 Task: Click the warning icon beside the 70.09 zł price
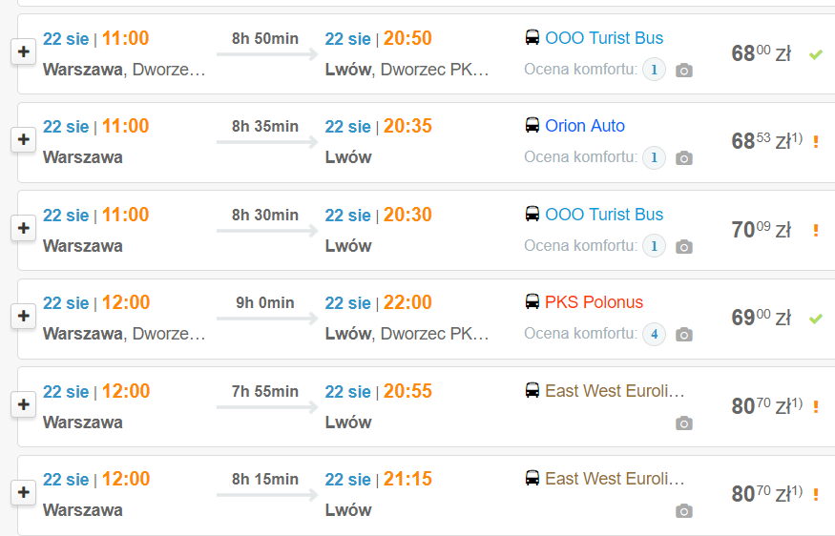click(816, 230)
